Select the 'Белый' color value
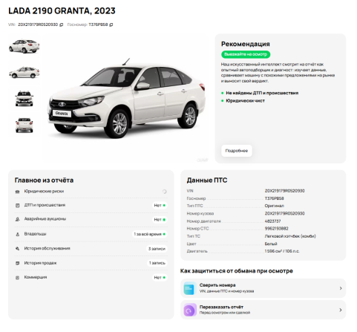This screenshot has height=332, width=357. pos(271,244)
